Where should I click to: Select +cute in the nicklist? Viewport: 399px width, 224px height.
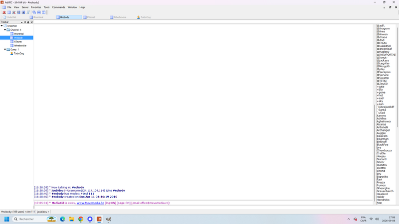[x=381, y=87]
